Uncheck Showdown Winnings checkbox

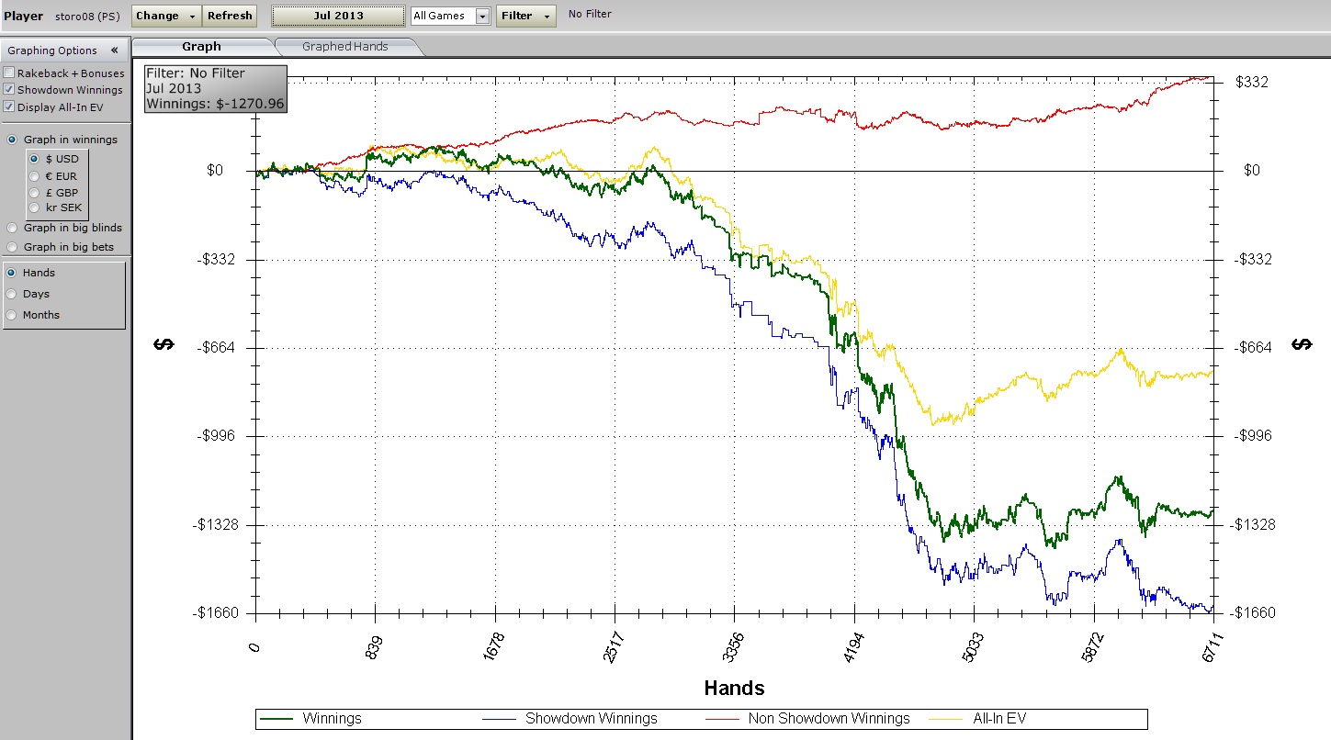coord(9,90)
